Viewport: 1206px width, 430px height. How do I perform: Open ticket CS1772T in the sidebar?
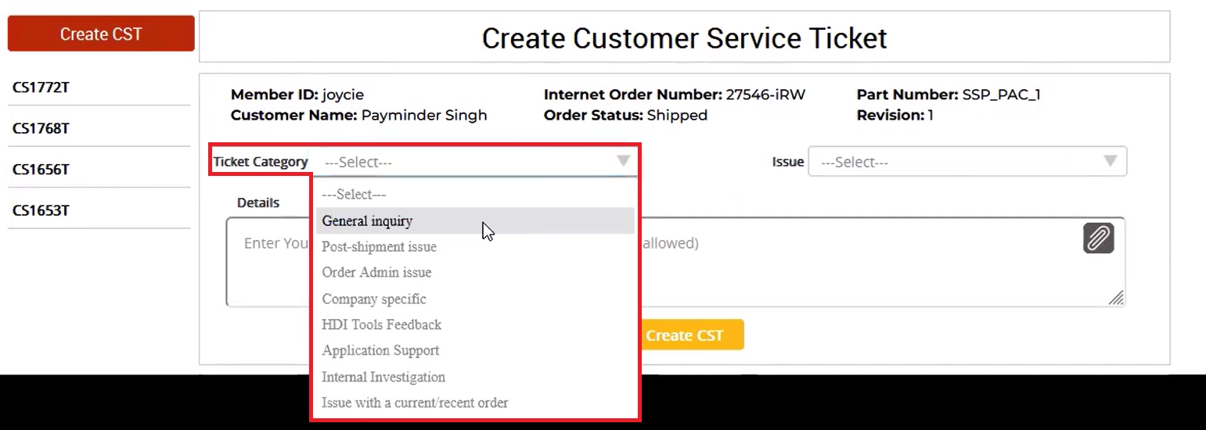click(41, 88)
